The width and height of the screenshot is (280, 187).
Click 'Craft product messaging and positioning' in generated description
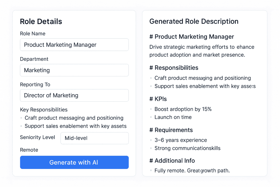coord(203,78)
